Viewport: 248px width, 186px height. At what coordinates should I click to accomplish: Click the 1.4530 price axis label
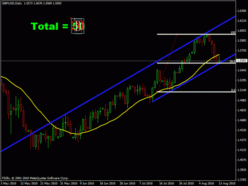click(x=242, y=130)
